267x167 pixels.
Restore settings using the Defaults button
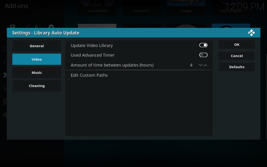click(236, 67)
